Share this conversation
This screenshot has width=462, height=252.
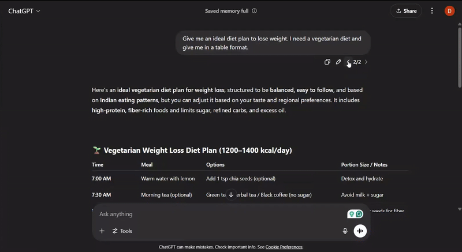click(406, 11)
